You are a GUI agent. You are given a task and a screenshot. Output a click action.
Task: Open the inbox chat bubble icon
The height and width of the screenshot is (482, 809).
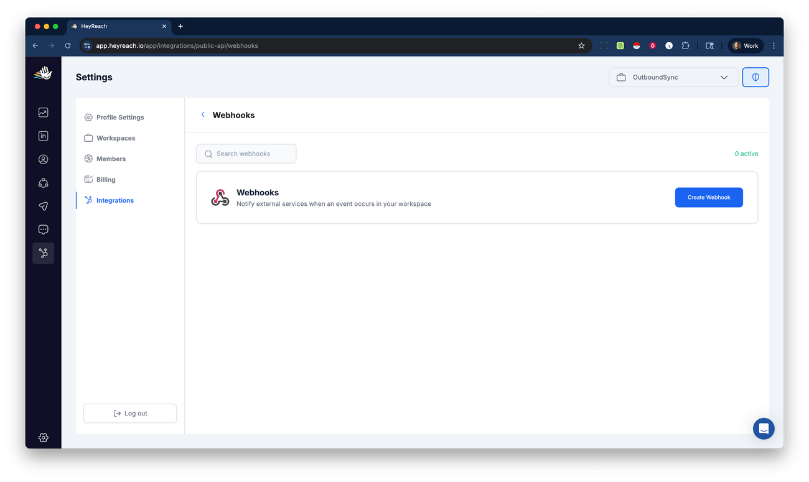[43, 229]
